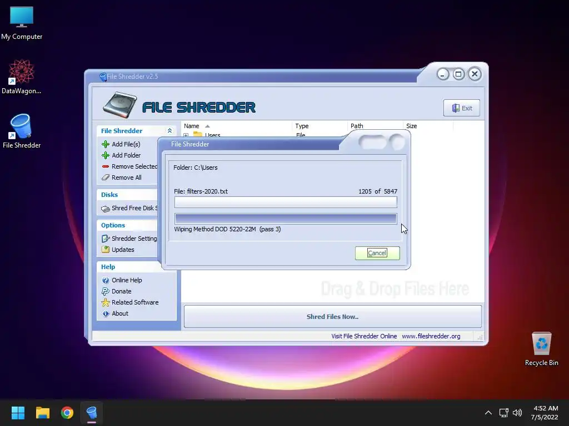This screenshot has height=426, width=569.
Task: Click the 'Folder: C:\Users' label
Action: coord(196,168)
